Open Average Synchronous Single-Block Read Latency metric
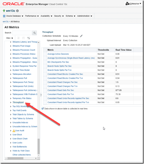The image size is (144, 164). (71, 58)
